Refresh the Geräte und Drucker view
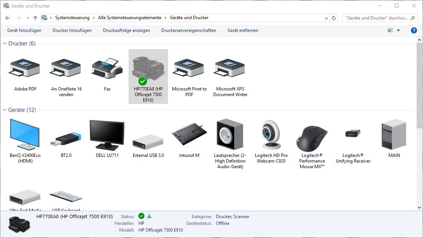Viewport: 423px width, 238px height. click(x=334, y=18)
